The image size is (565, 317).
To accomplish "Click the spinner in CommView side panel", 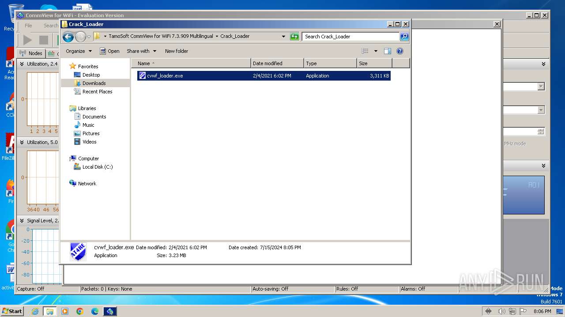I will pos(541,132).
